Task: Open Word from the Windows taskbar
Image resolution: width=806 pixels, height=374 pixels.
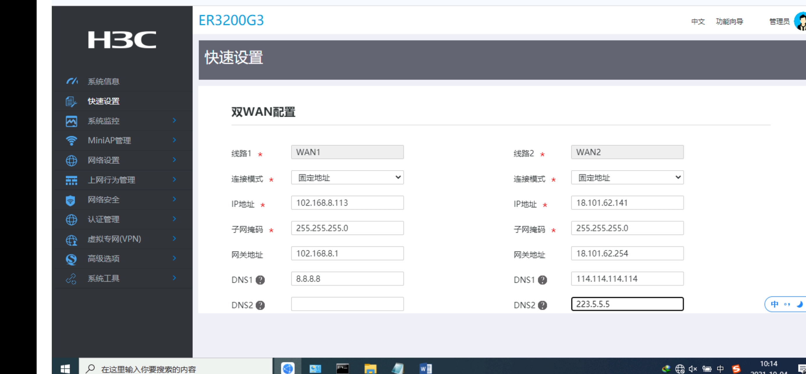Action: 425,368
